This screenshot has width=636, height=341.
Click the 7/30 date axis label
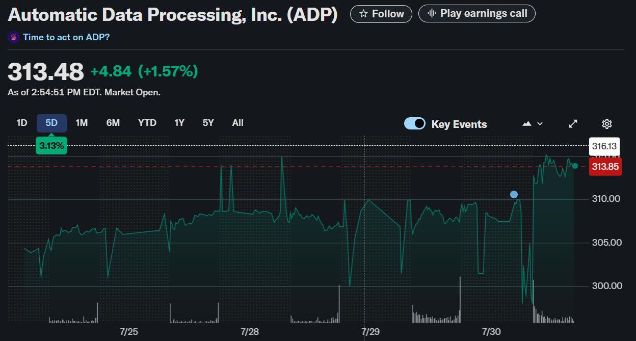(x=491, y=332)
